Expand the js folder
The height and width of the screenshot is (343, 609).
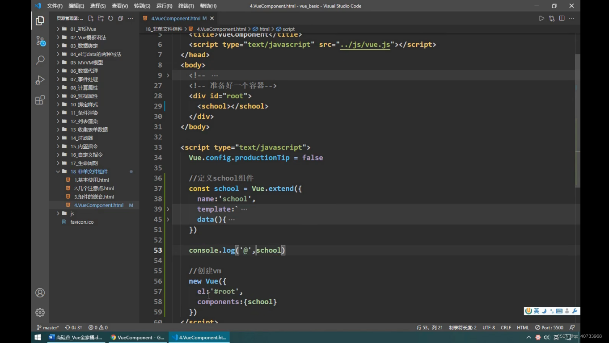click(x=72, y=213)
